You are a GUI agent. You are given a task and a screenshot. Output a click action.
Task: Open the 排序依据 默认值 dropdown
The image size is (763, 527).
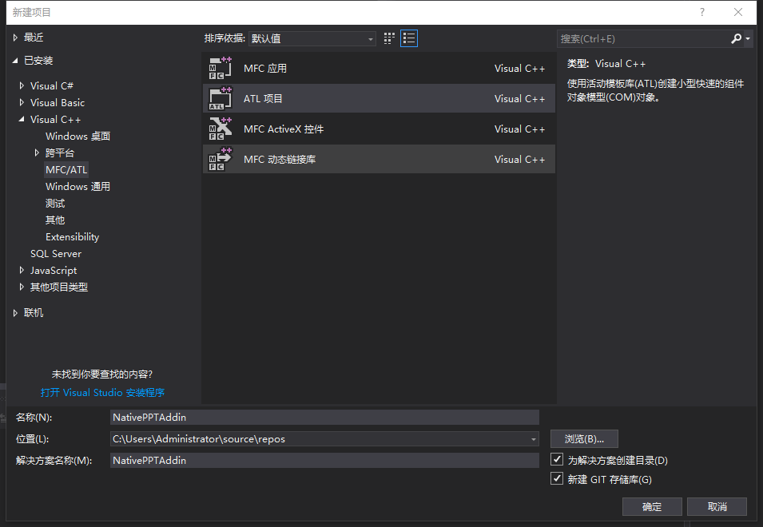pos(312,38)
